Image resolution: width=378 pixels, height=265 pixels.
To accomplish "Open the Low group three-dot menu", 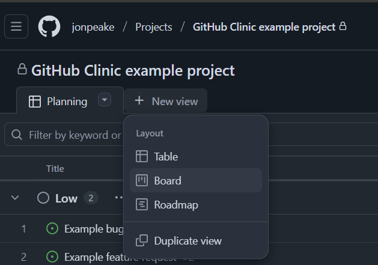I will [x=119, y=198].
